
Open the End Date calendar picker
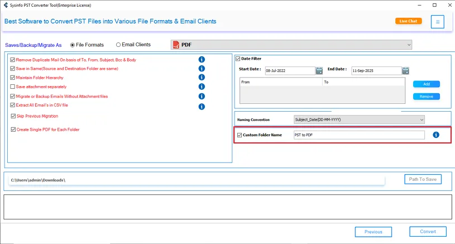(x=405, y=71)
